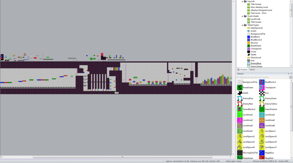Select the LevelSpawn4 object
Screen dimensions: 293x163
tap(246, 142)
